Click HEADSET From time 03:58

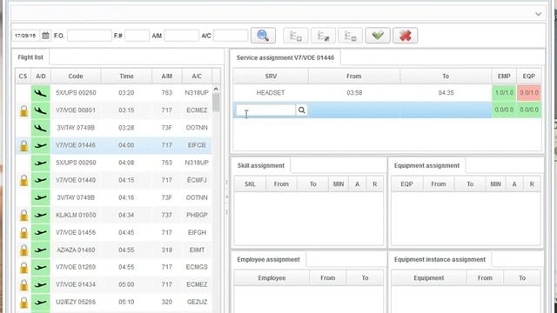point(354,93)
